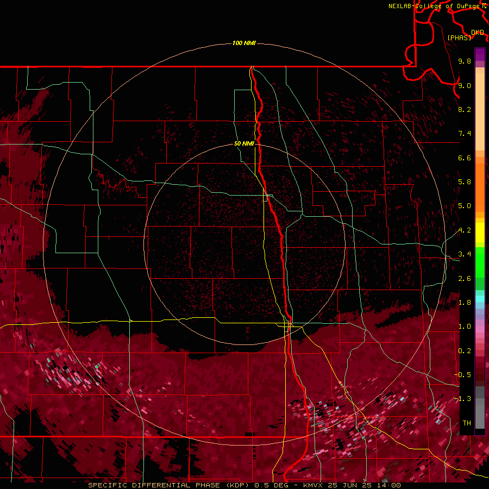The height and width of the screenshot is (489, 489).
Task: Click the SPECIFIC DIFFERENTIAL PHASE (KDP) title
Action: 169,485
